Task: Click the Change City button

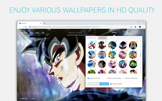Action: (x=104, y=84)
